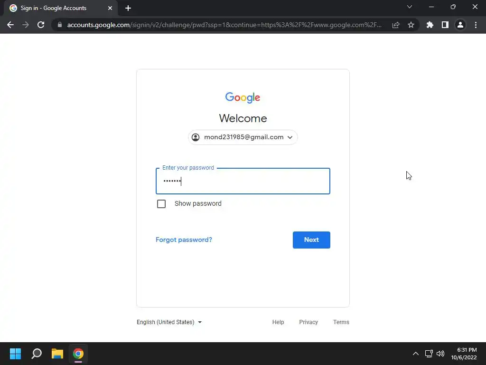
Task: Open volume control tray icon
Action: tap(440, 354)
